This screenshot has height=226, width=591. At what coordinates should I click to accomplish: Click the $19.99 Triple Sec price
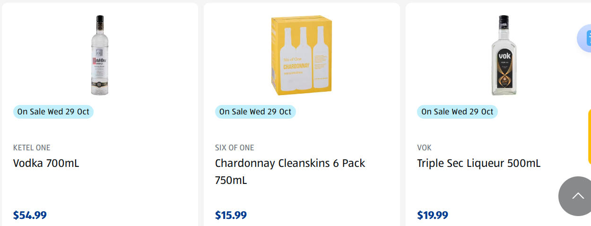(x=433, y=215)
